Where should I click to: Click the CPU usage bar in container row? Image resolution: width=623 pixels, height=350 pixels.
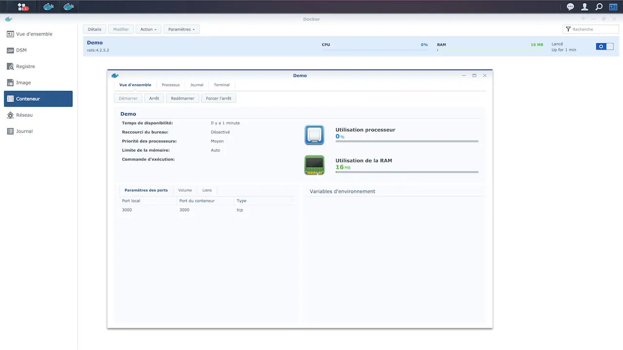coord(375,50)
